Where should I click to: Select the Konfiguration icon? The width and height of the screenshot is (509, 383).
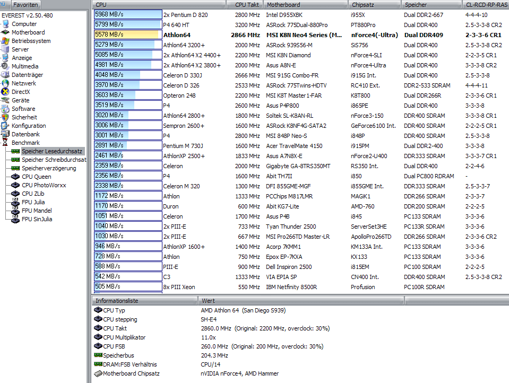(x=5, y=126)
